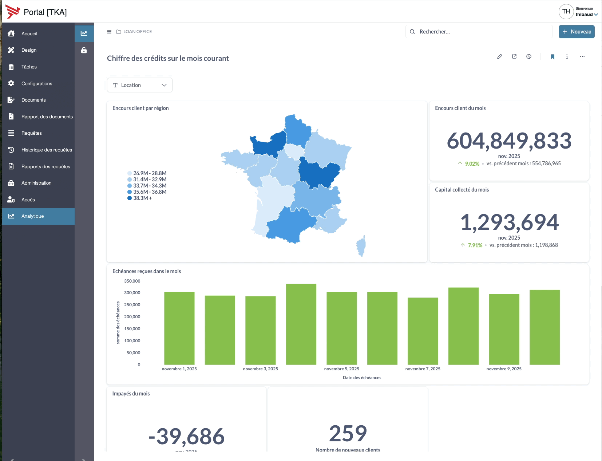Open the LOAN OFFICE breadcrumb folder
Screen dimensions: 602x461
[138, 32]
